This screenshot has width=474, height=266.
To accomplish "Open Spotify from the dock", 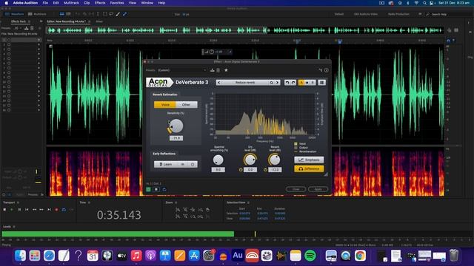I will [x=310, y=256].
